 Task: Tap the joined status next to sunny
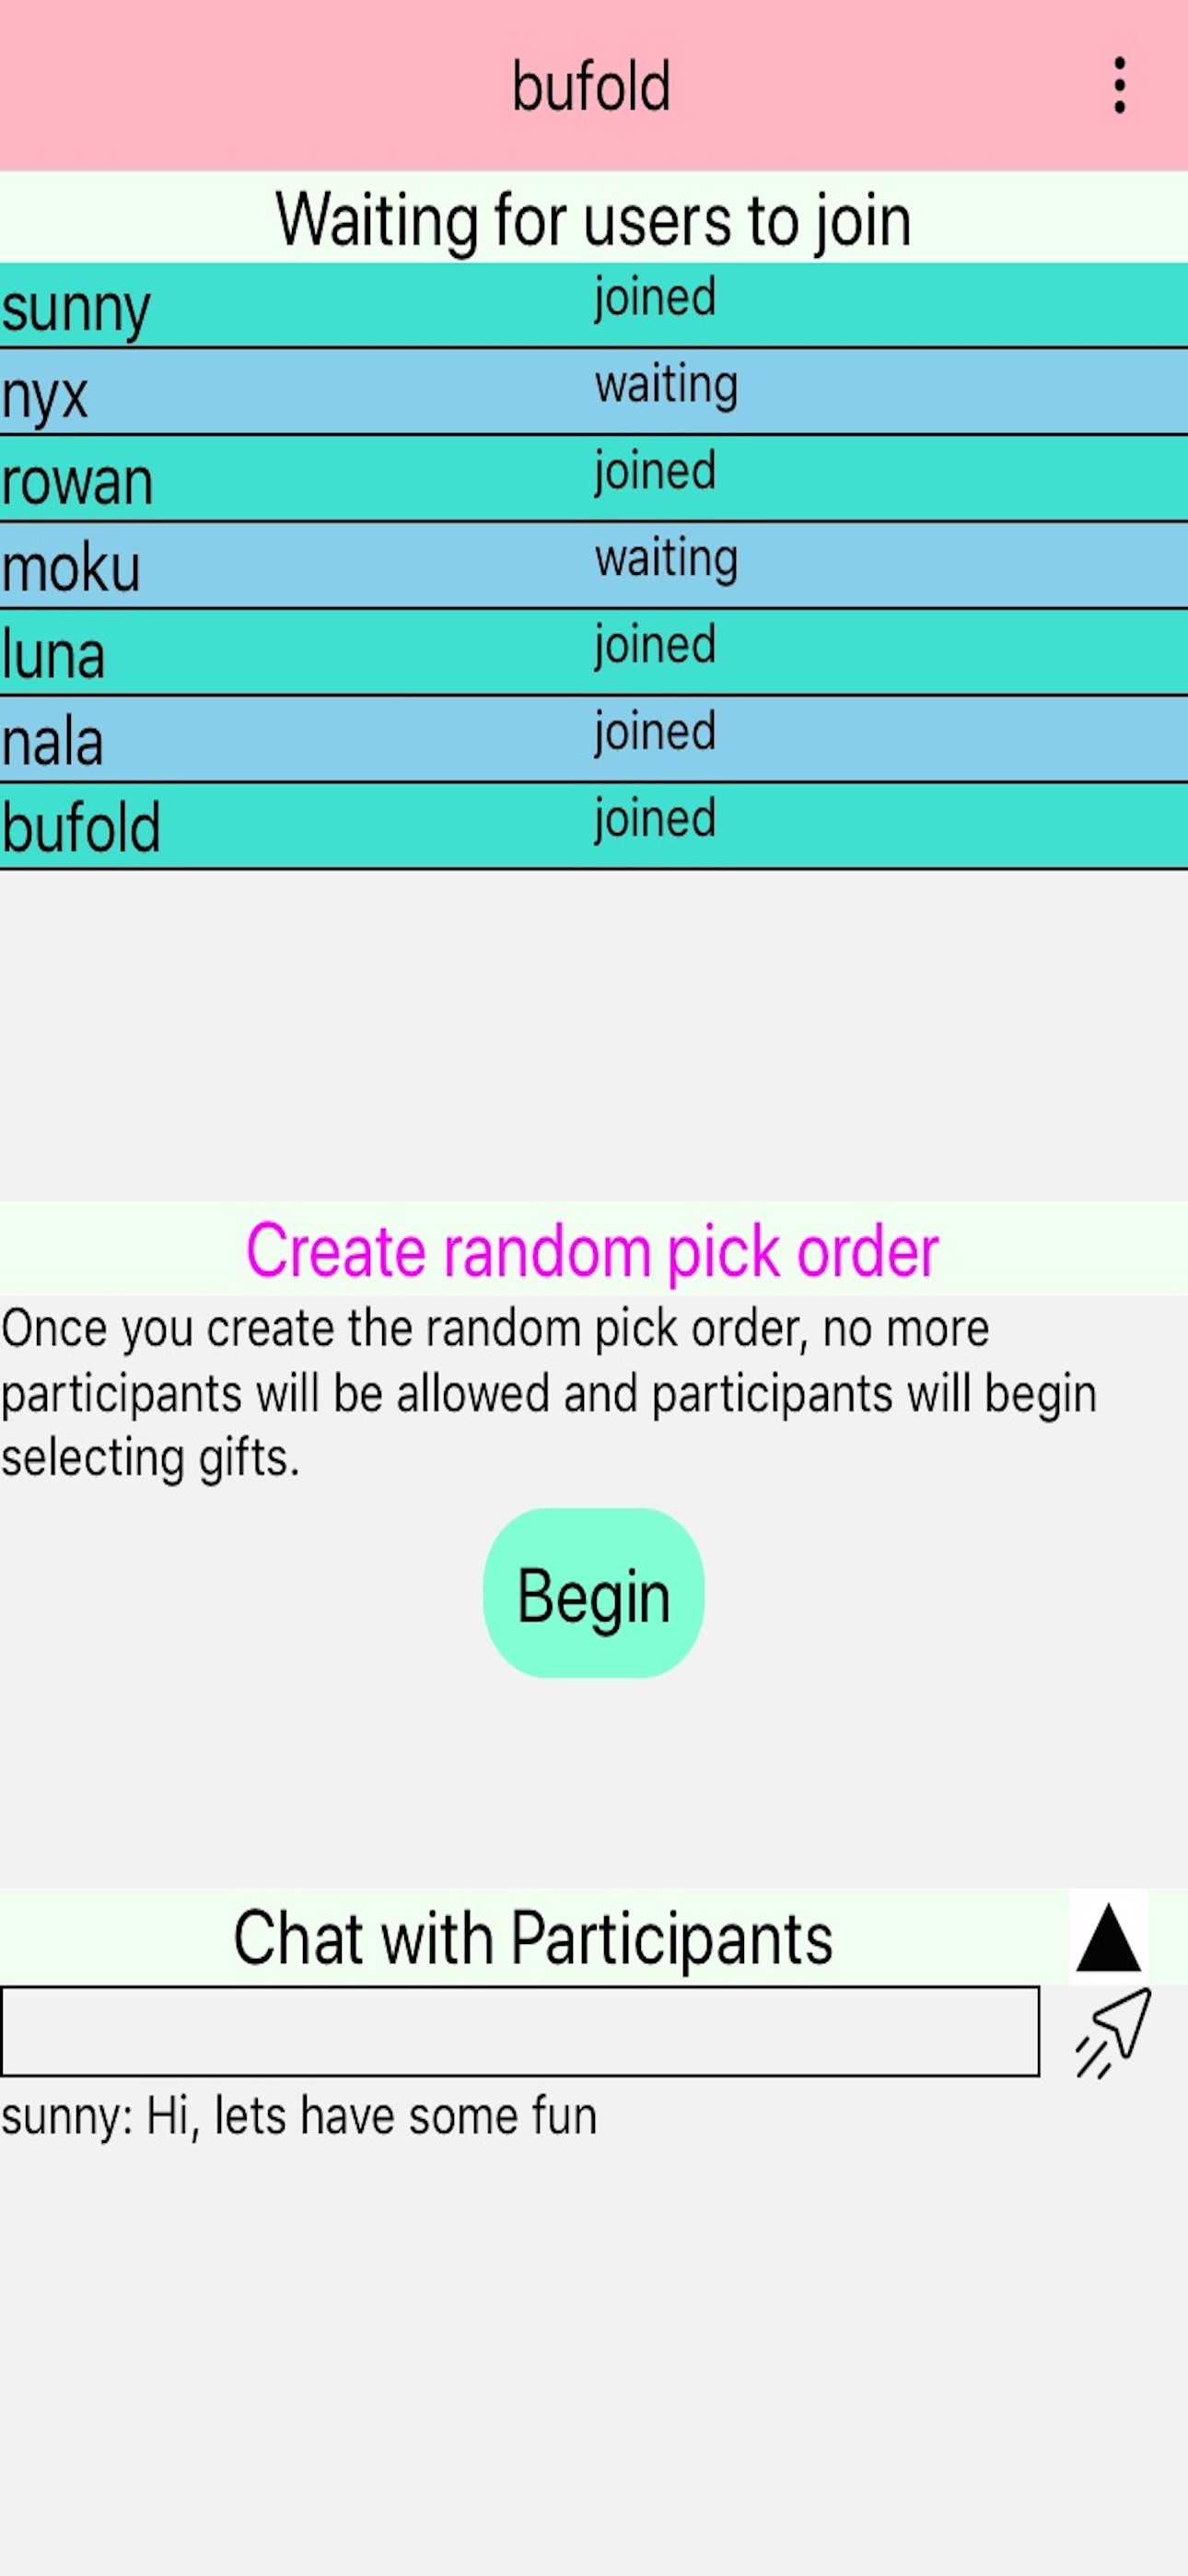click(x=655, y=298)
